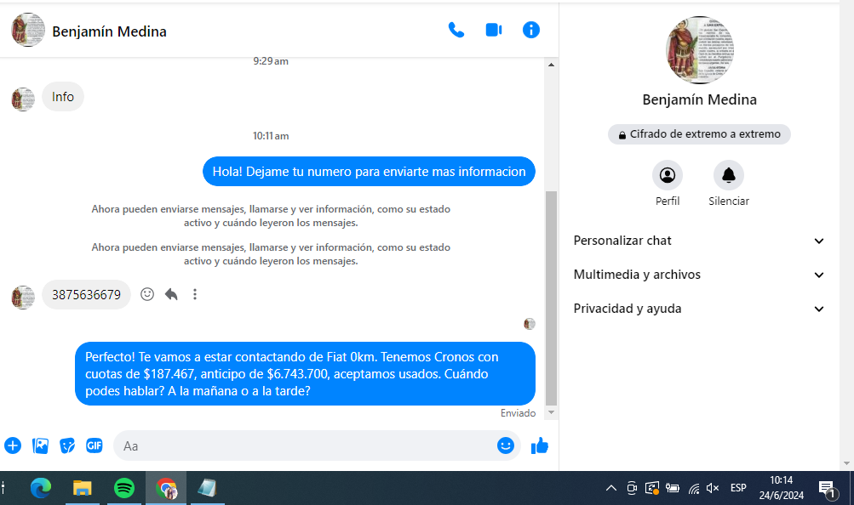Start a video call in the chat header
The height and width of the screenshot is (505, 854).
[x=494, y=31]
